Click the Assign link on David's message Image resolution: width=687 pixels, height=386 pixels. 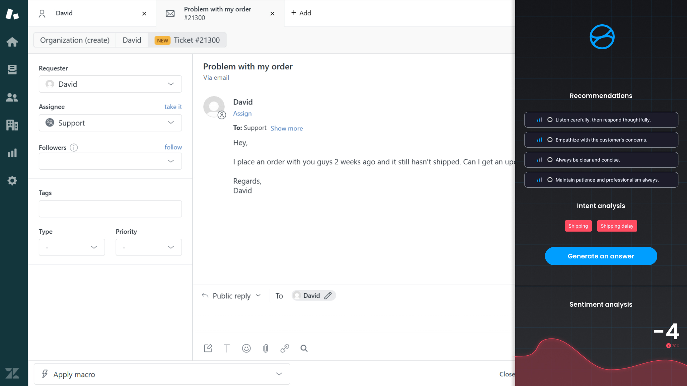tap(242, 113)
